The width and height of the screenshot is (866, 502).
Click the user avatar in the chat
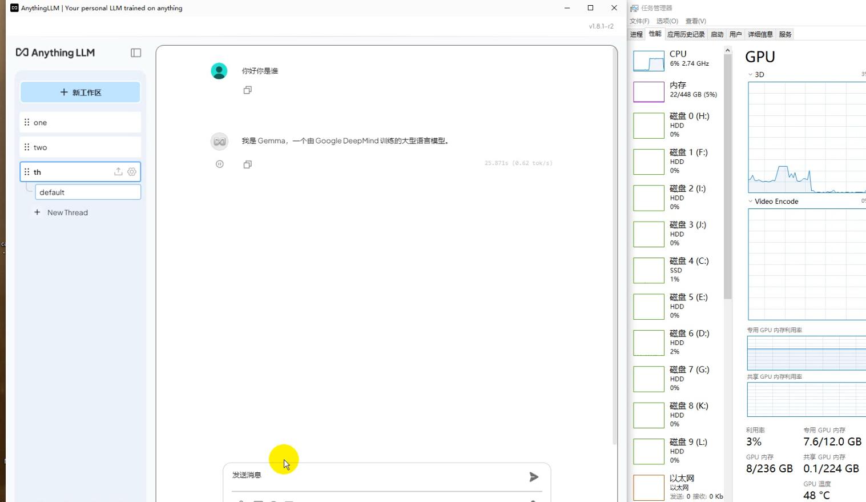click(219, 71)
